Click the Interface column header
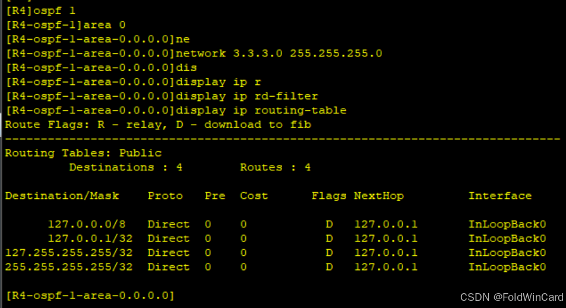The image size is (566, 308). pos(500,196)
